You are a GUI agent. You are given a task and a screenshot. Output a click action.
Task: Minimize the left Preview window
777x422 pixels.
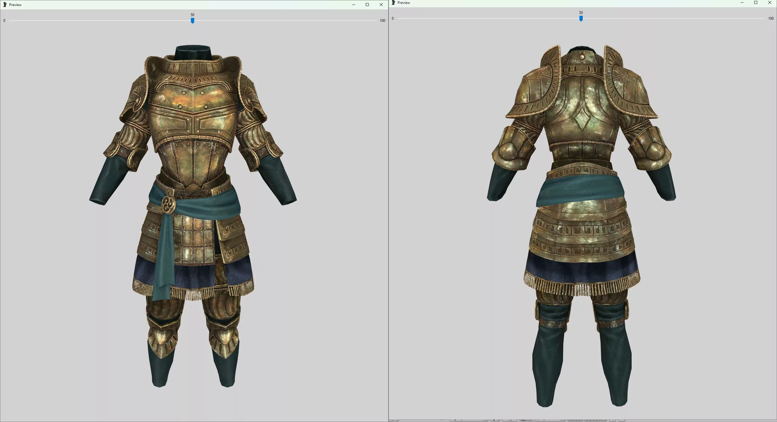tap(354, 5)
